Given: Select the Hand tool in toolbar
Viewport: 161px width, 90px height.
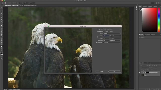Looking at the screenshot, I should [2, 46].
